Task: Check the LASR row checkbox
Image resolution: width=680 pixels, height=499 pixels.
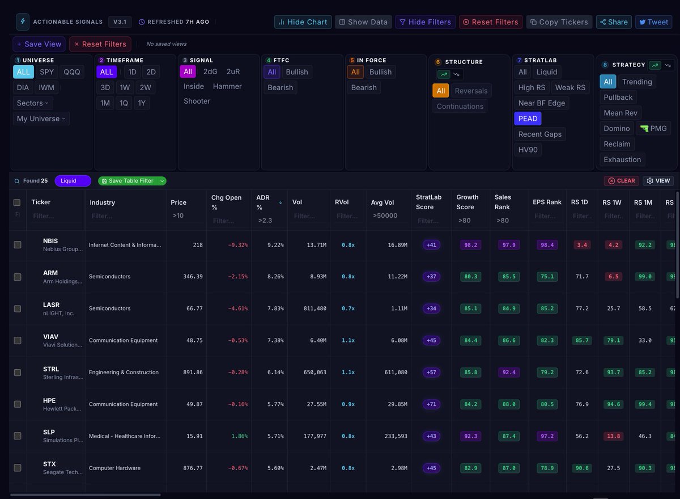Action: point(18,308)
